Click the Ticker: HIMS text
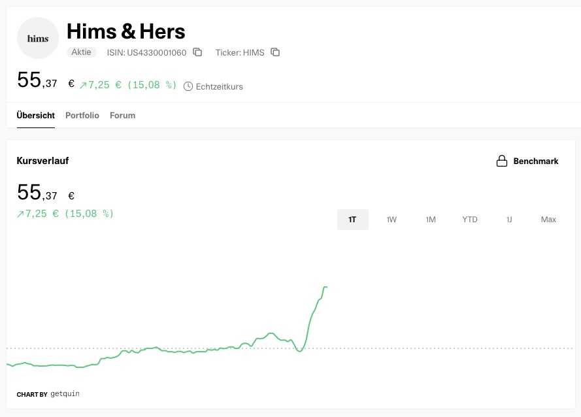The height and width of the screenshot is (417, 581). coord(240,53)
